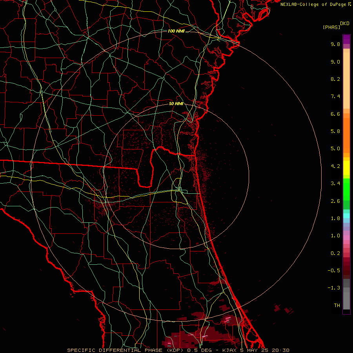Click the 100 NMI range ring label
The height and width of the screenshot is (353, 353).
176,31
